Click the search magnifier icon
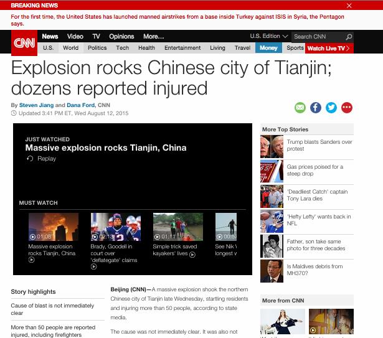This screenshot has width=383, height=338. 349,37
